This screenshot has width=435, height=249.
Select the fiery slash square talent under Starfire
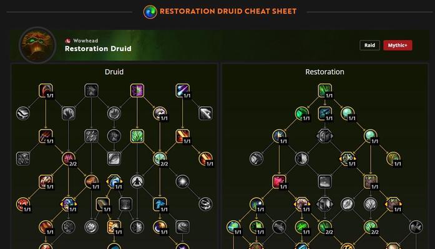point(182,136)
